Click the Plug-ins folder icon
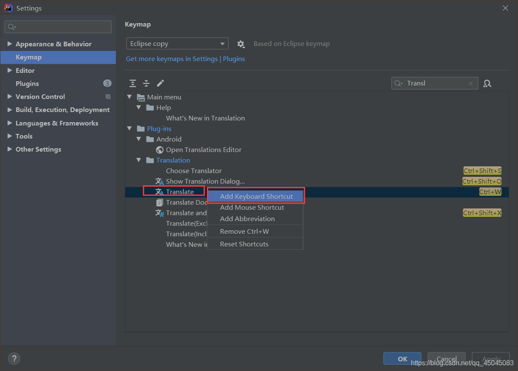518x371 pixels. [141, 129]
